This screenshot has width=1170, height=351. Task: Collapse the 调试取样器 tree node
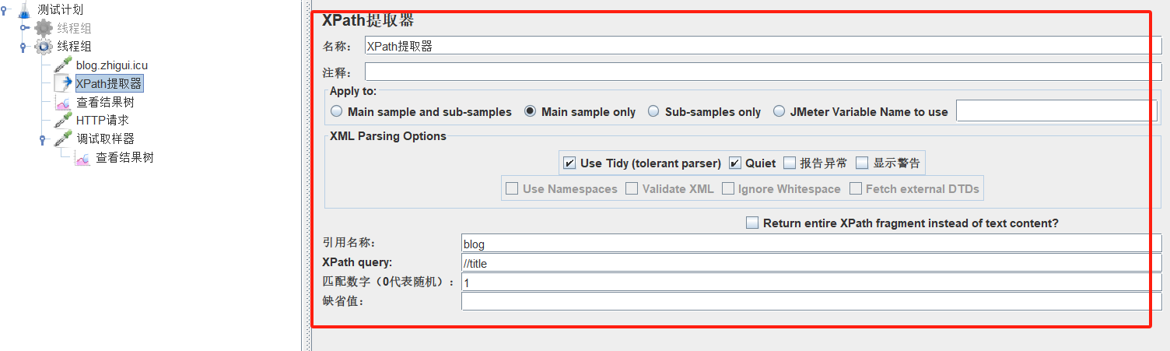pyautogui.click(x=44, y=139)
